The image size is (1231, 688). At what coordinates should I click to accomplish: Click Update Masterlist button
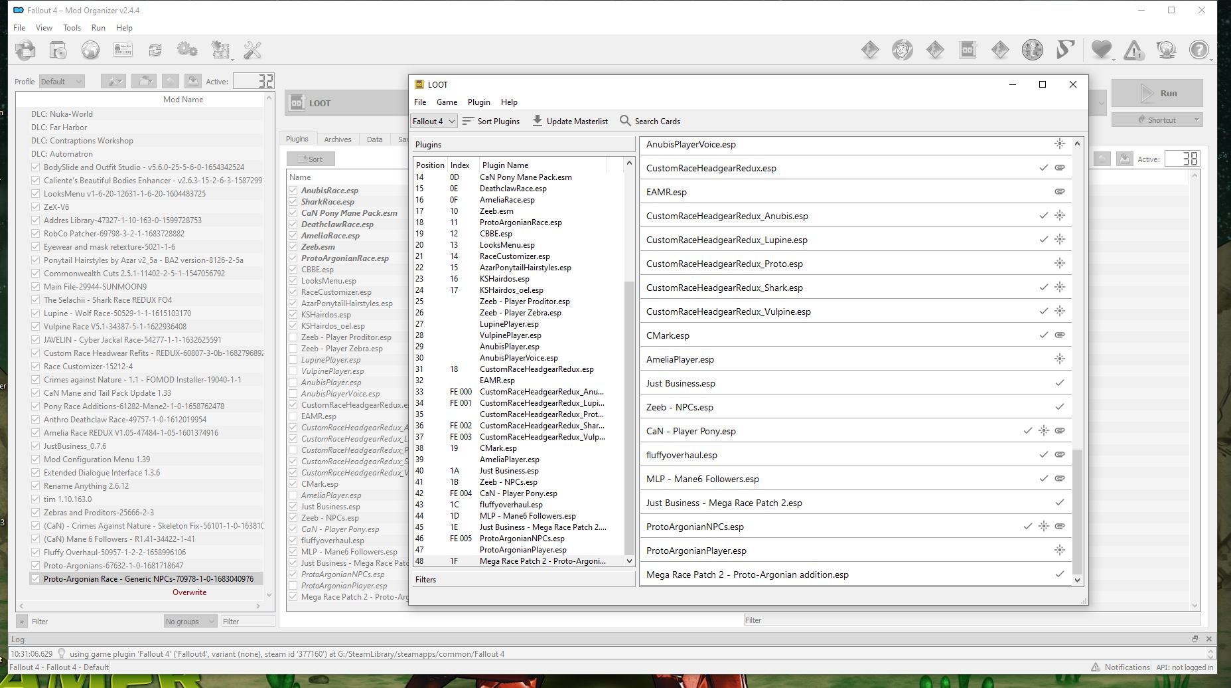click(570, 121)
